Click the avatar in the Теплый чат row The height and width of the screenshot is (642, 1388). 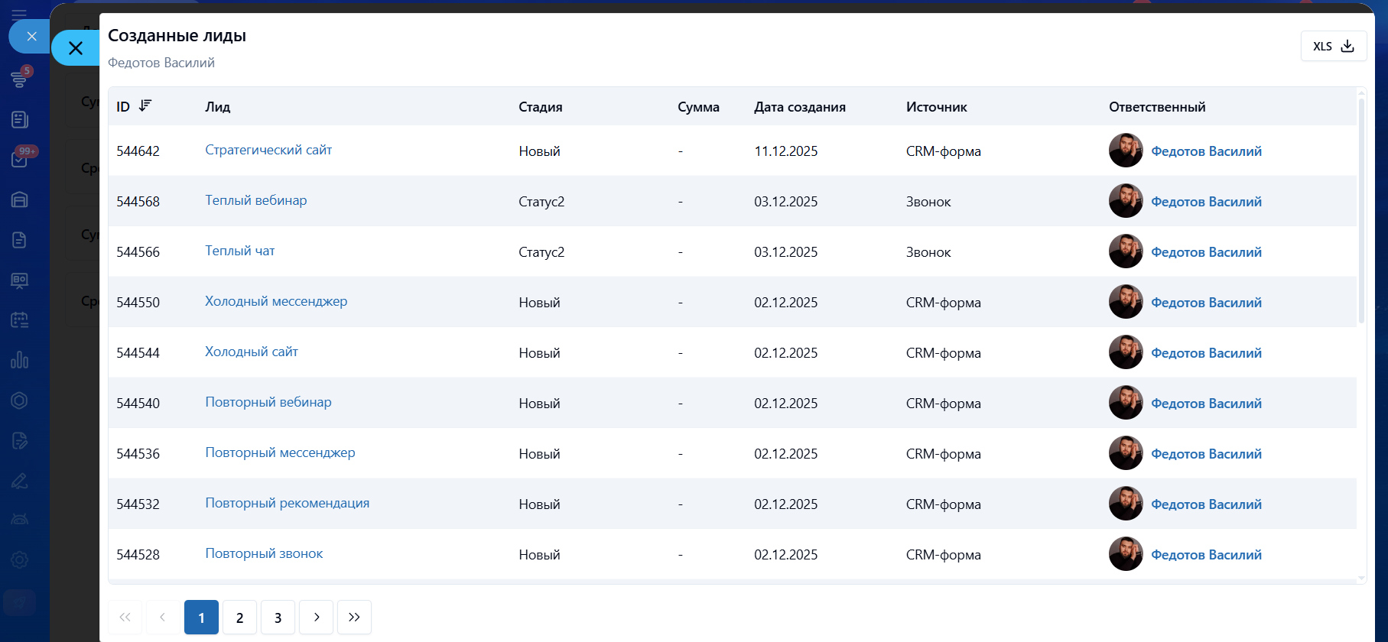pos(1126,251)
